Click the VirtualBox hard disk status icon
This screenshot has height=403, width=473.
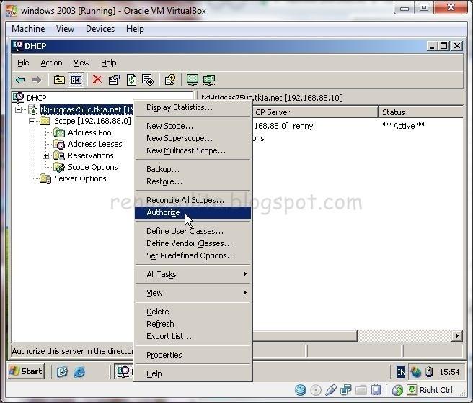(x=300, y=390)
